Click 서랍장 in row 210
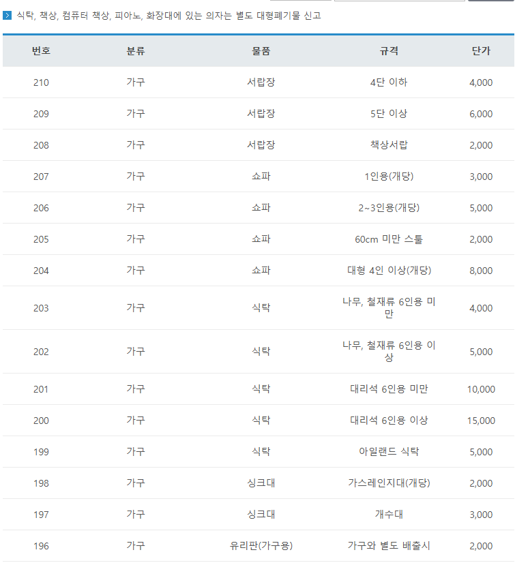Viewport: 515px width, 563px height. [x=261, y=82]
